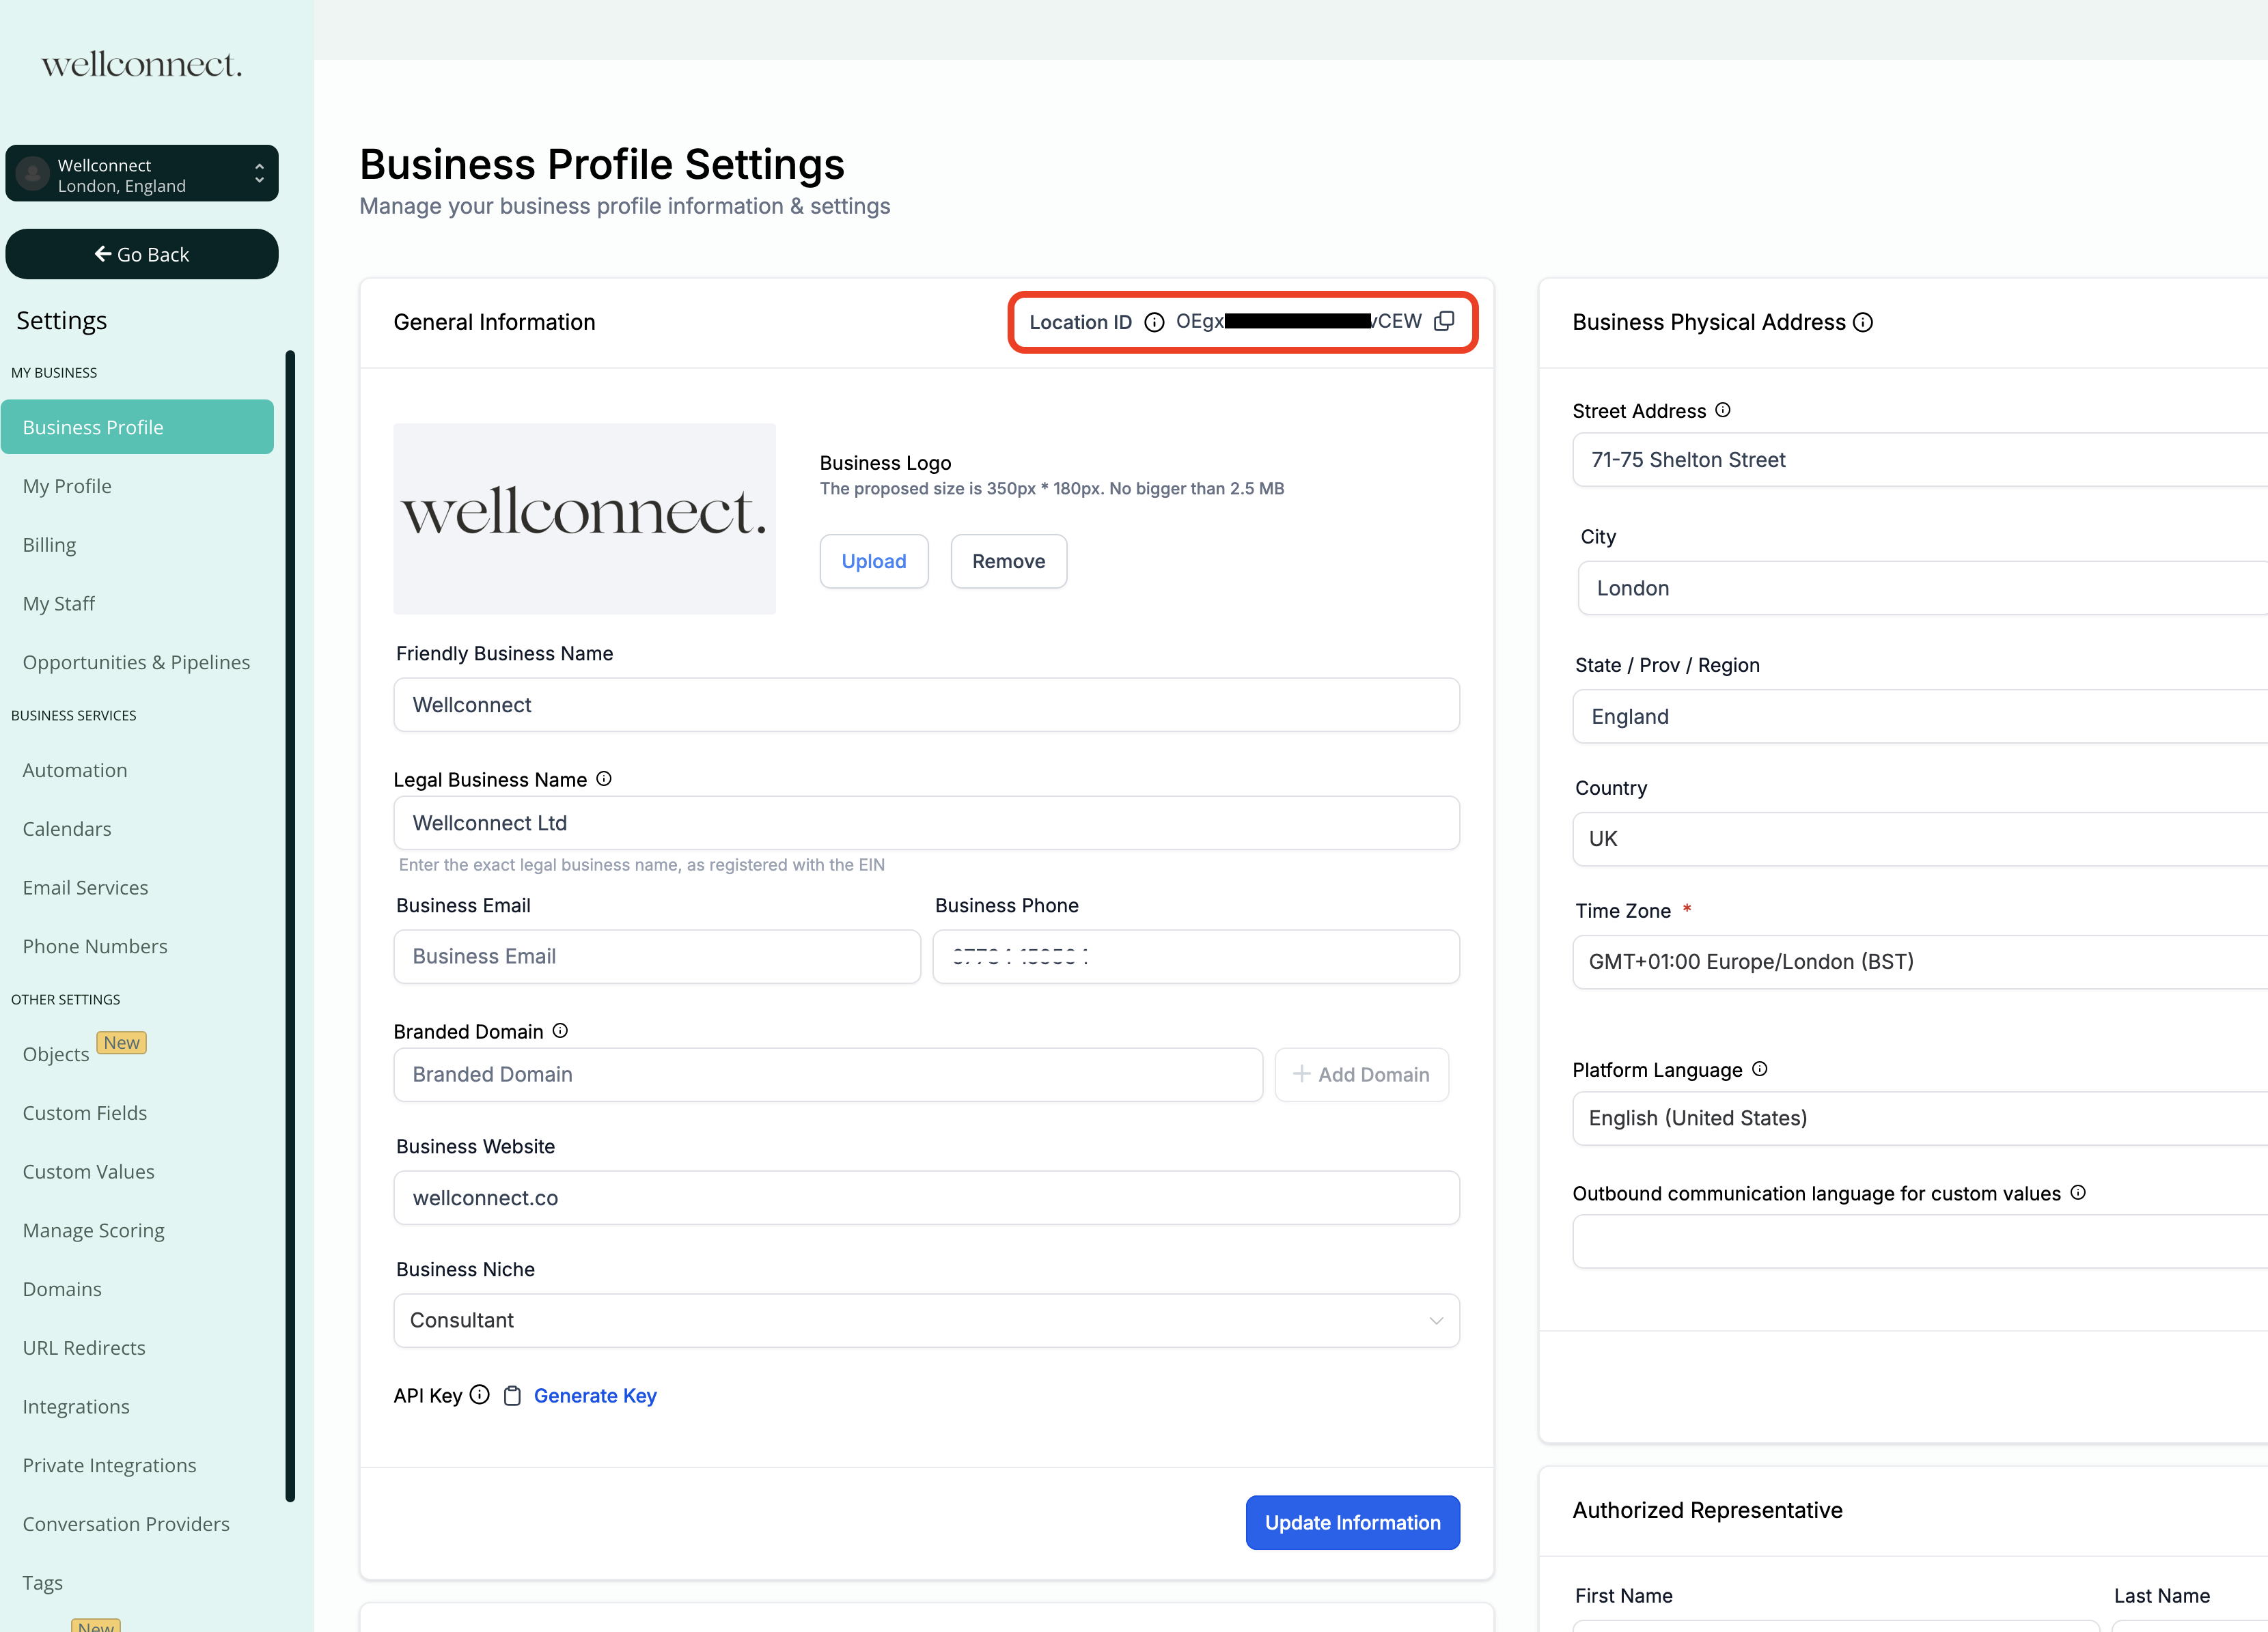The height and width of the screenshot is (1632, 2268).
Task: Click the Business Physical Address info icon
Action: click(x=1862, y=322)
